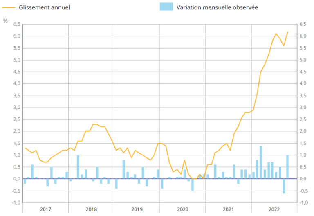This screenshot has width=314, height=216.
Task: Select the 2017 year label
Action: click(45, 209)
